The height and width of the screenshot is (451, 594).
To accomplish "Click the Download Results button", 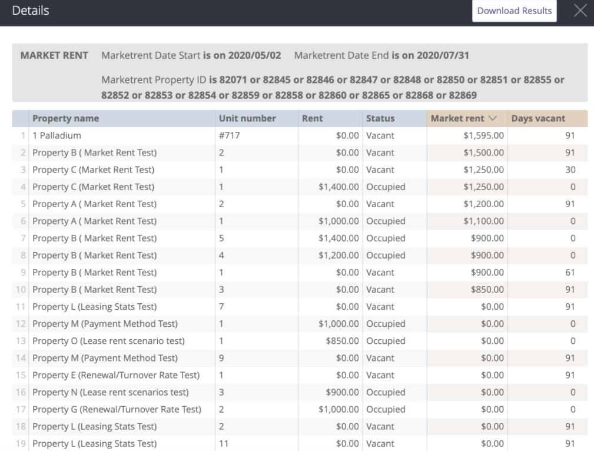I will [515, 11].
